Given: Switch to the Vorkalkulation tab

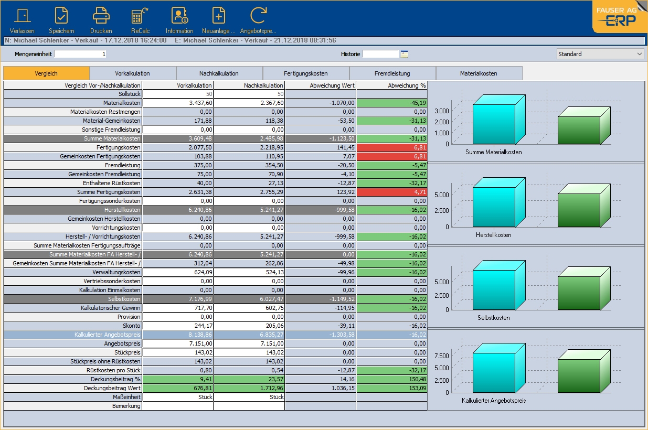Looking at the screenshot, I should click(x=133, y=73).
